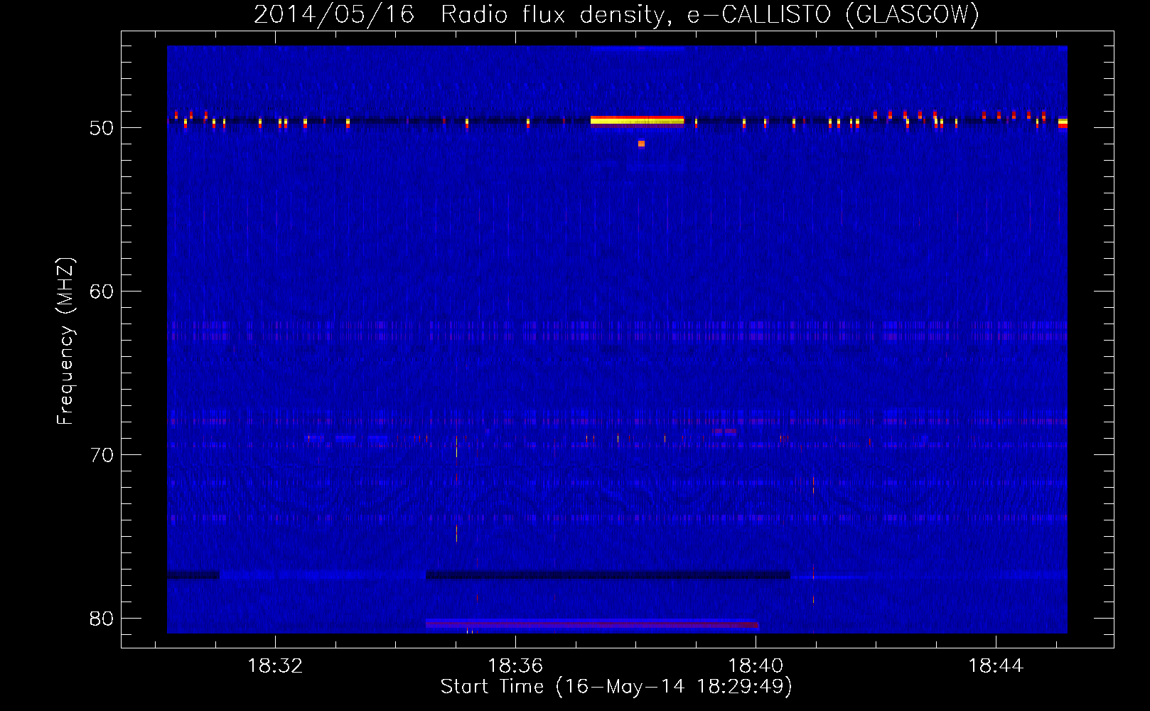
Task: Click the '60' frequency tick label
Action: point(102,292)
